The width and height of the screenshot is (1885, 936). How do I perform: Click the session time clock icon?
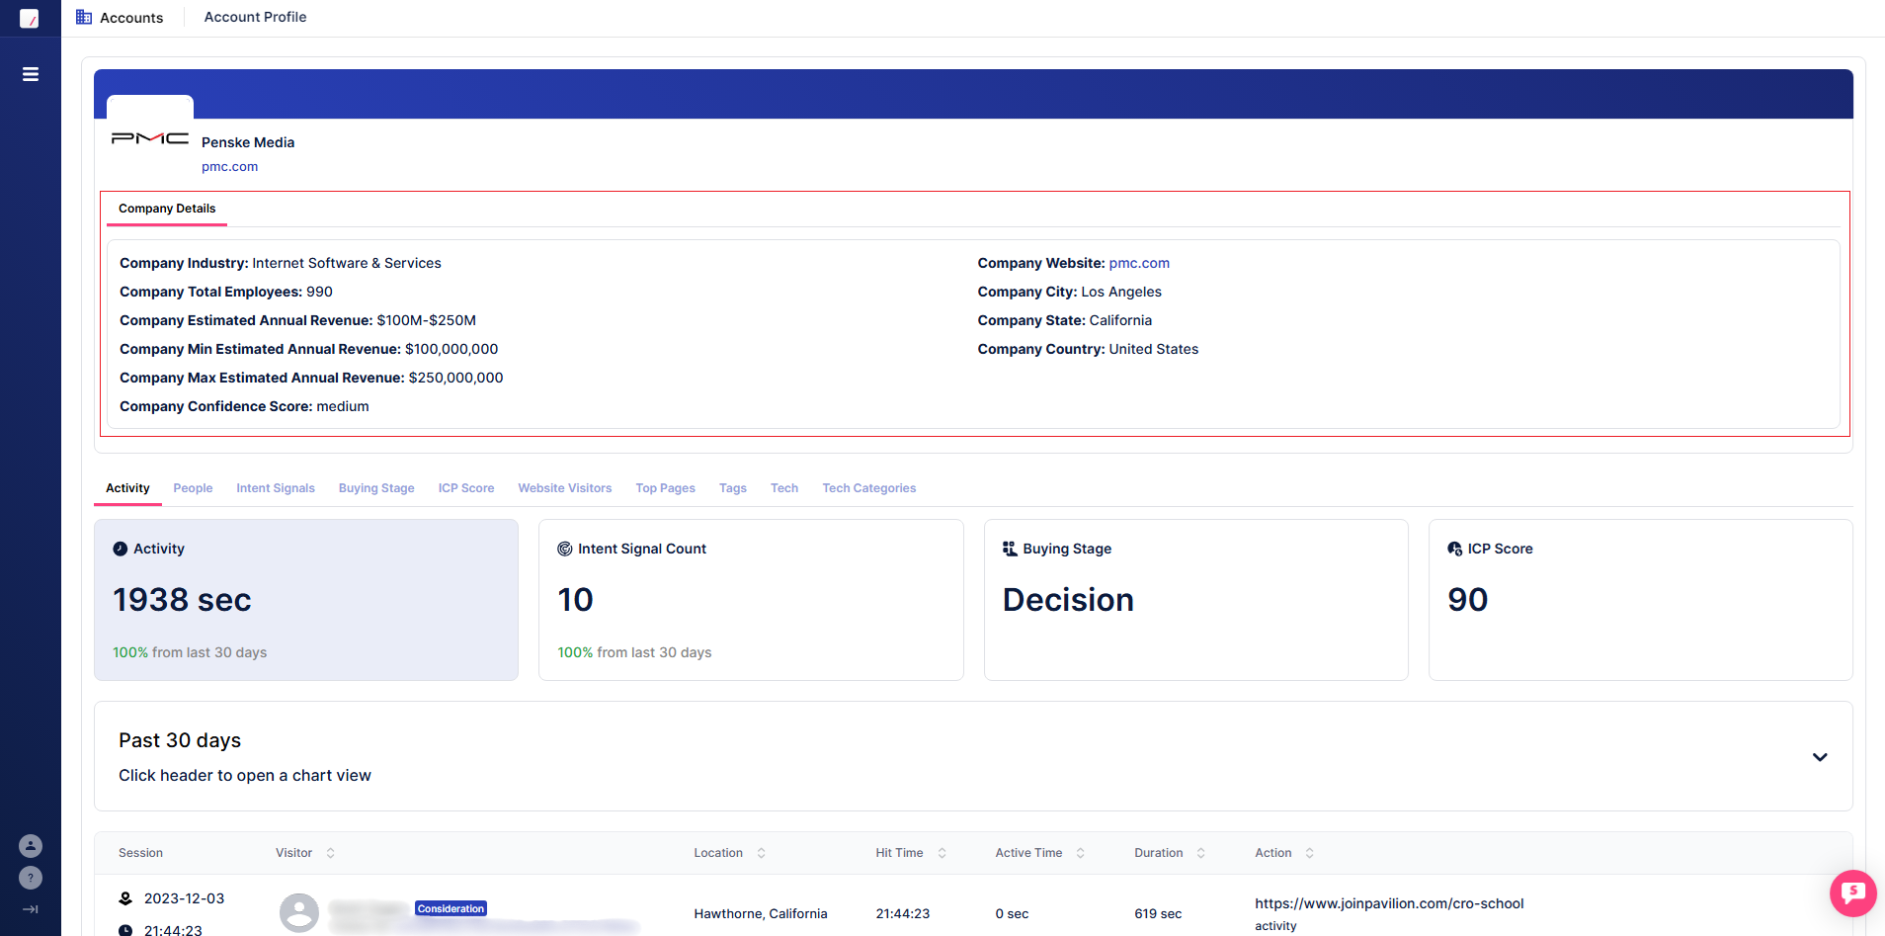click(x=125, y=930)
